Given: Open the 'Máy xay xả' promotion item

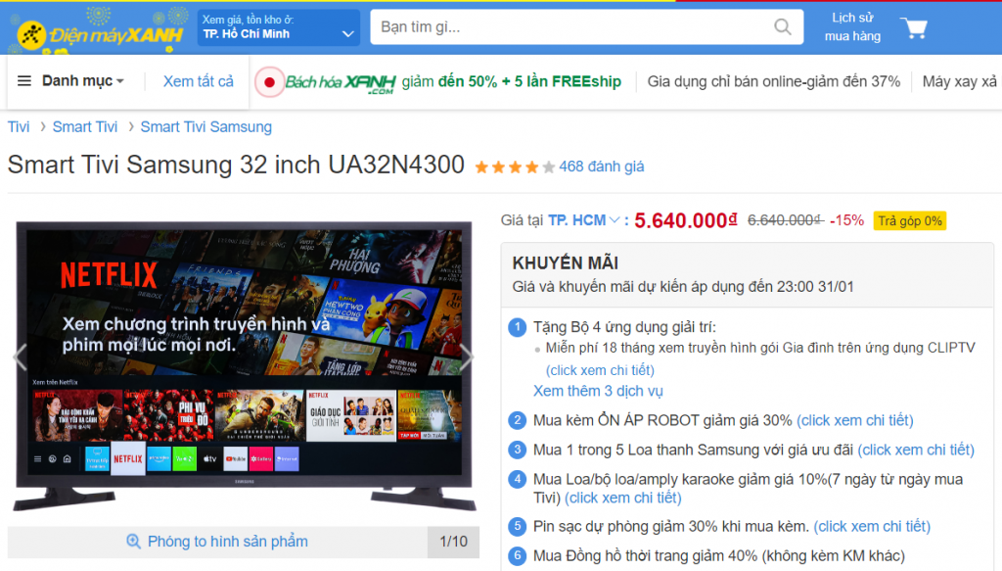Looking at the screenshot, I should coord(959,81).
